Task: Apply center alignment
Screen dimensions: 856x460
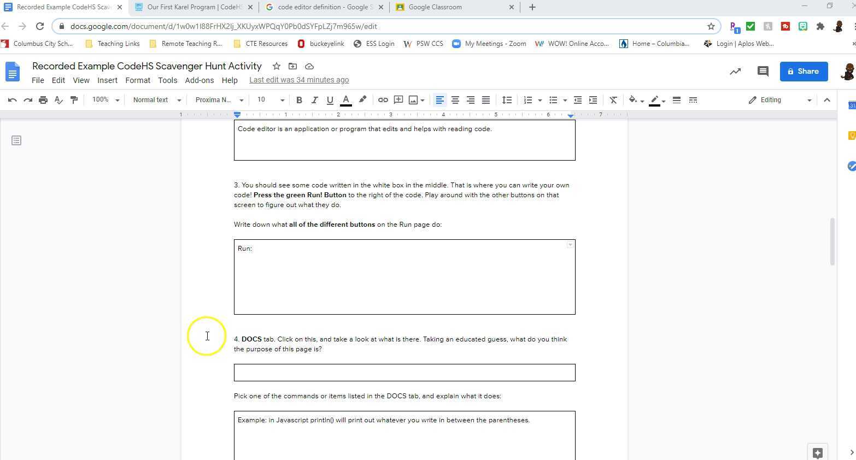Action: click(455, 100)
